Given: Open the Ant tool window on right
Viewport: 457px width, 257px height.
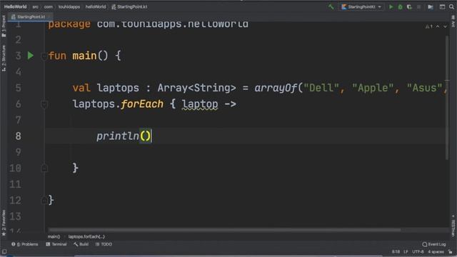Looking at the screenshot, I should pos(453,22).
